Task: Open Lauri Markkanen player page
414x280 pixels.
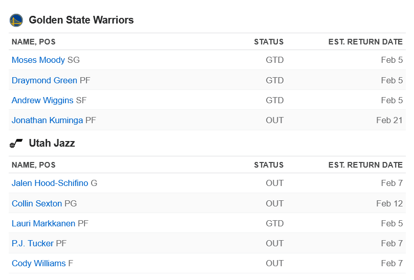Action: tap(43, 223)
